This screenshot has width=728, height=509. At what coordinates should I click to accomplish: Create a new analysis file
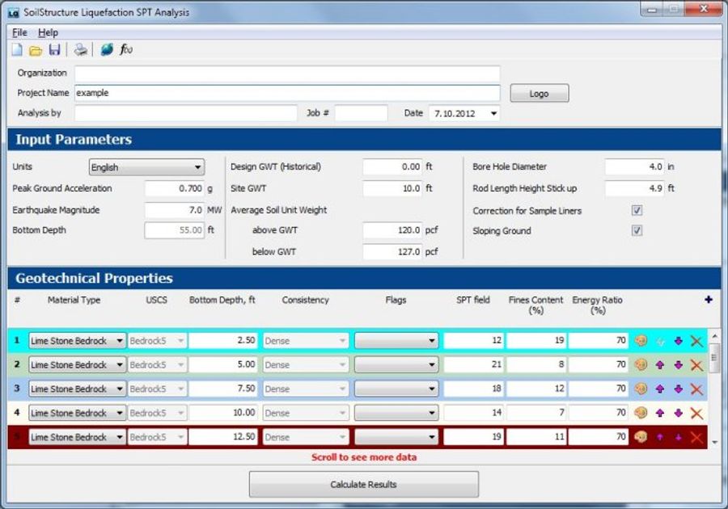(x=15, y=50)
